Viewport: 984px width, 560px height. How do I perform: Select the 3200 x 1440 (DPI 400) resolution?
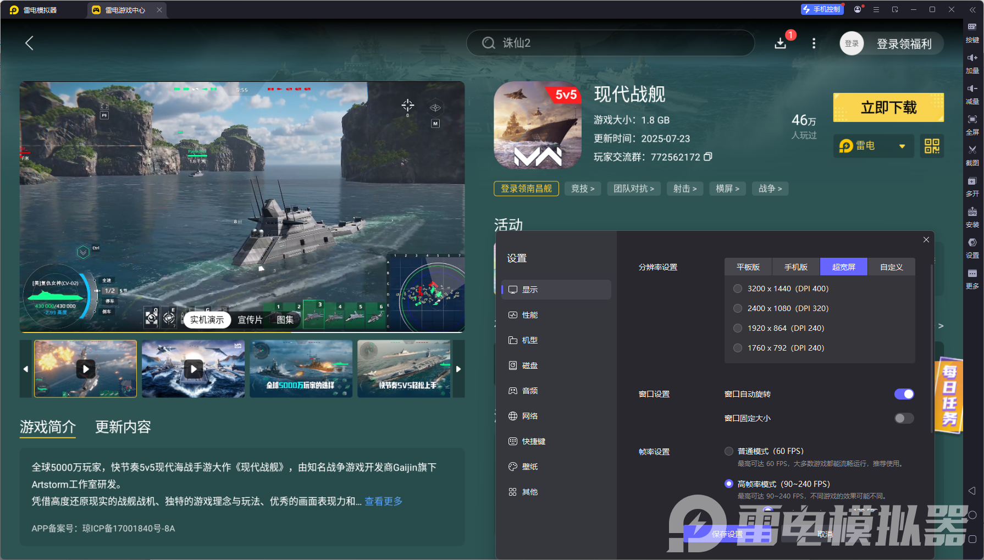pyautogui.click(x=738, y=289)
